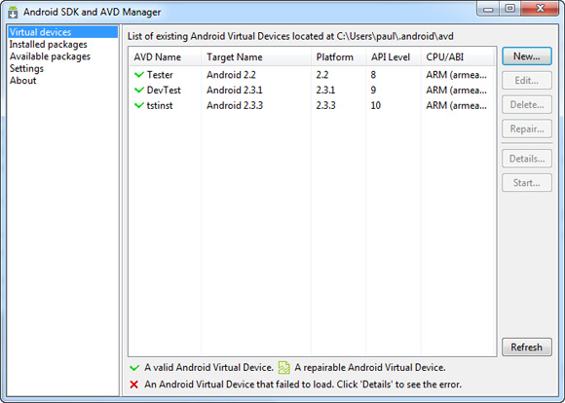565x403 pixels.
Task: Click the Android 2.2 target cell
Action: tap(231, 75)
